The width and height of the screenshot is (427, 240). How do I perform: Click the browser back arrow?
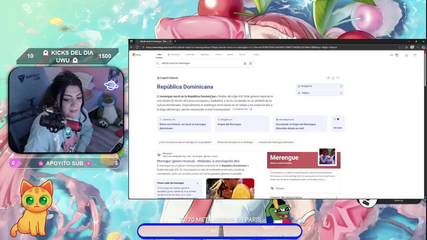pos(131,47)
